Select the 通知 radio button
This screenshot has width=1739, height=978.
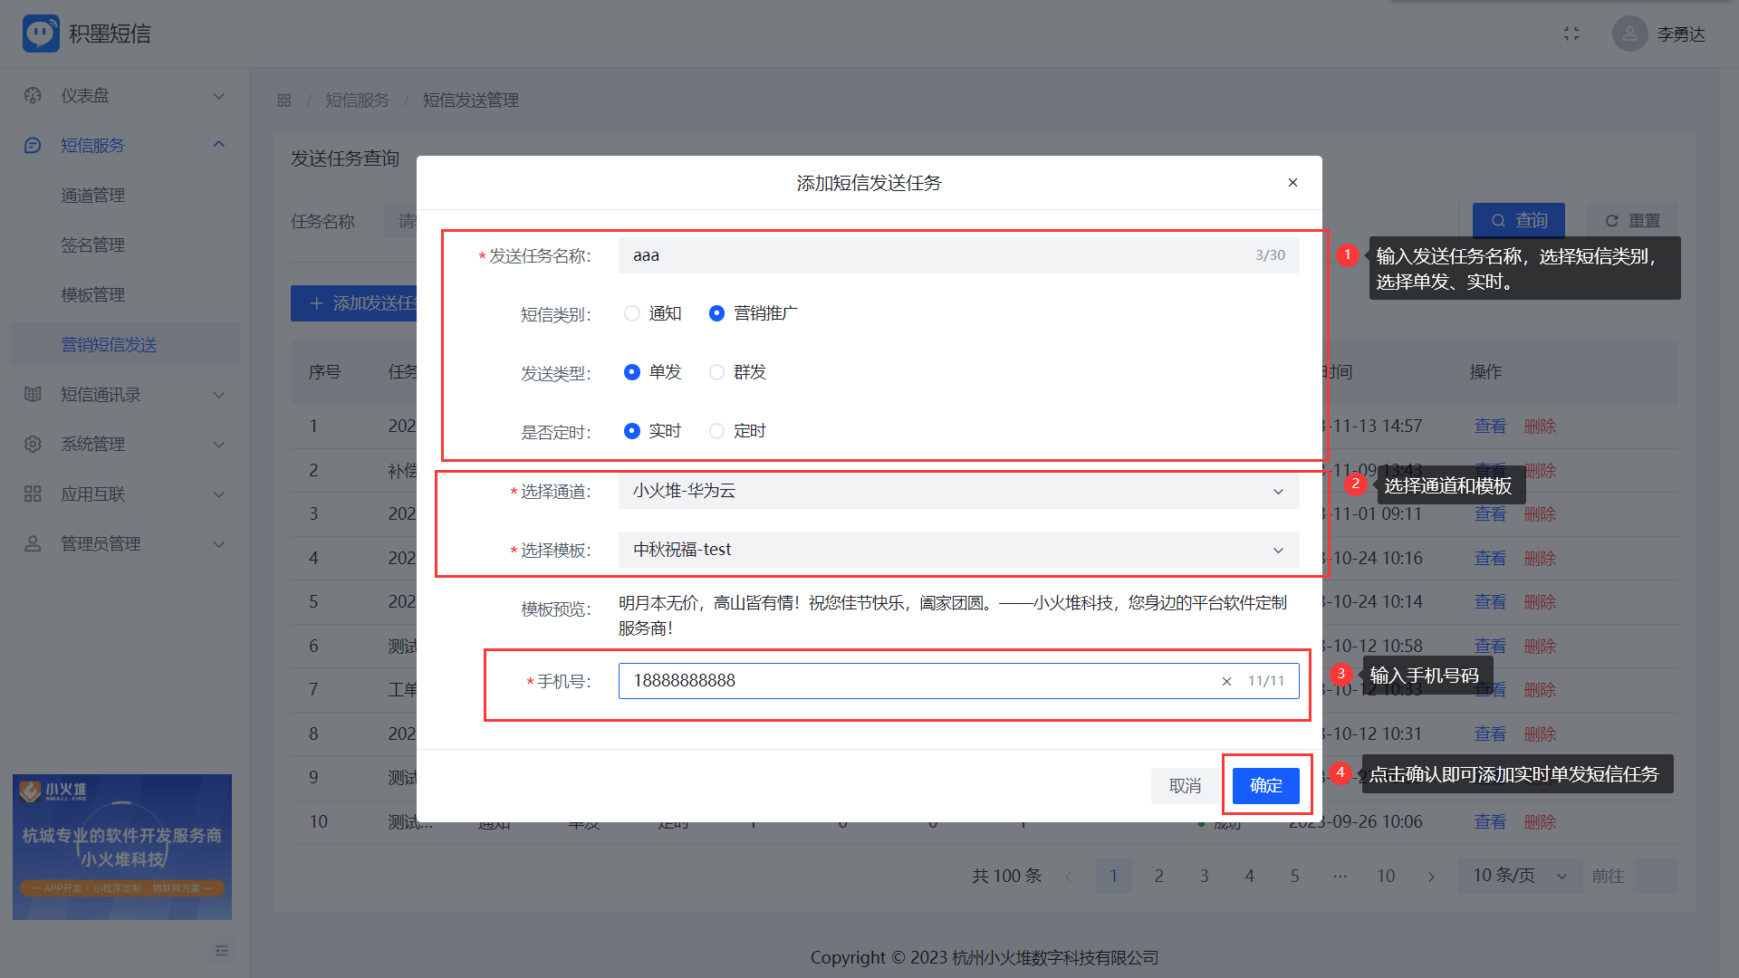coord(632,313)
